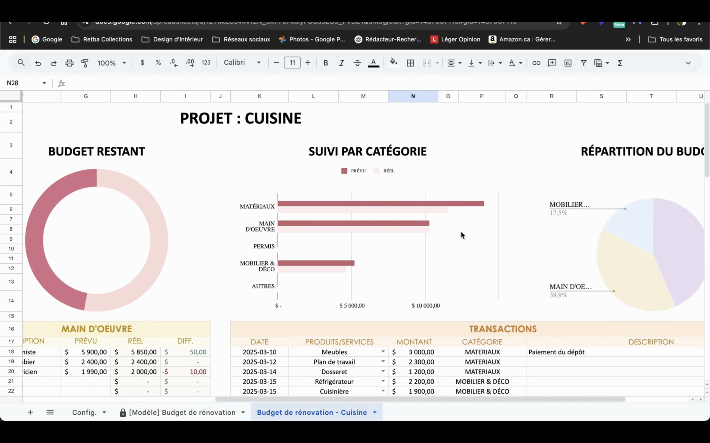The height and width of the screenshot is (443, 710).
Task: Open the borders menu
Action: (410, 63)
